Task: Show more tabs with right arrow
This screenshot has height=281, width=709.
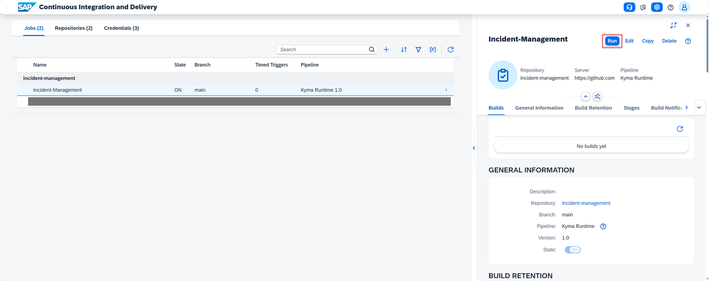Action: tap(687, 108)
